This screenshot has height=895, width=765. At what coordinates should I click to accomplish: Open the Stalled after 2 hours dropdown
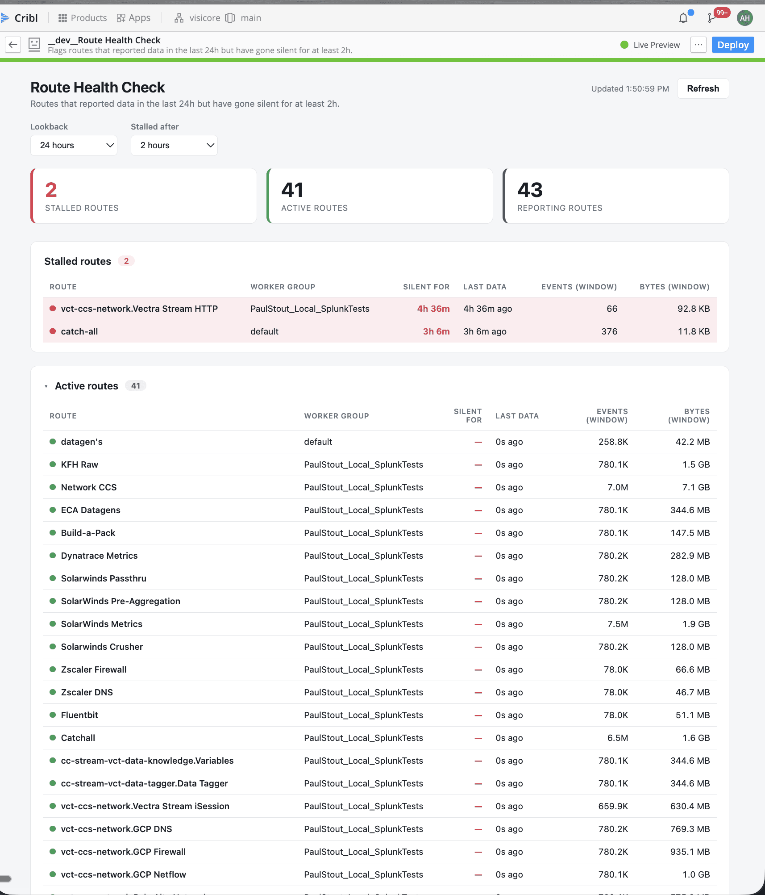coord(174,145)
